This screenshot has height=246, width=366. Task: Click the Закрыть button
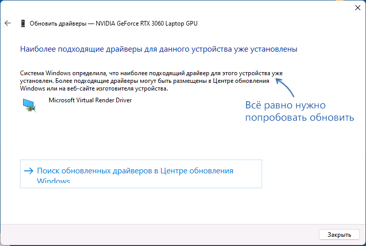coord(339,235)
